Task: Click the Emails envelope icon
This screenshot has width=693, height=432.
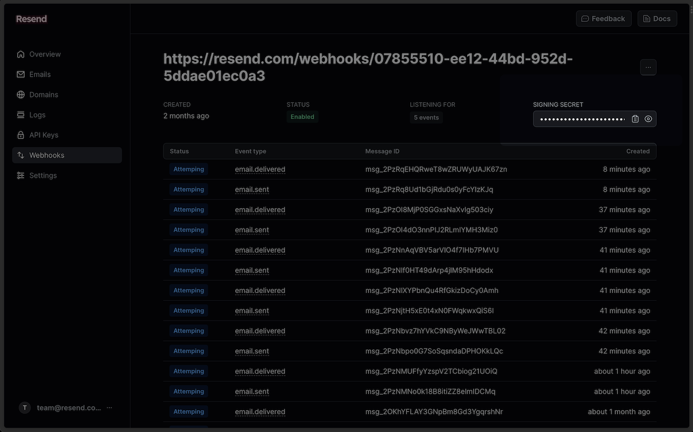Action: (21, 74)
